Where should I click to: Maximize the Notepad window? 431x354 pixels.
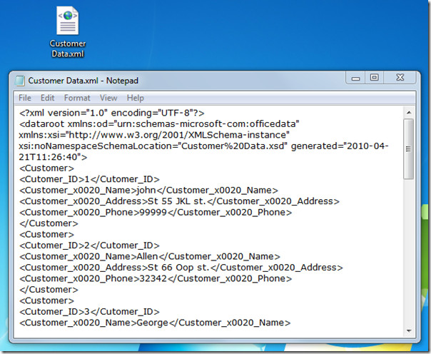click(x=374, y=78)
